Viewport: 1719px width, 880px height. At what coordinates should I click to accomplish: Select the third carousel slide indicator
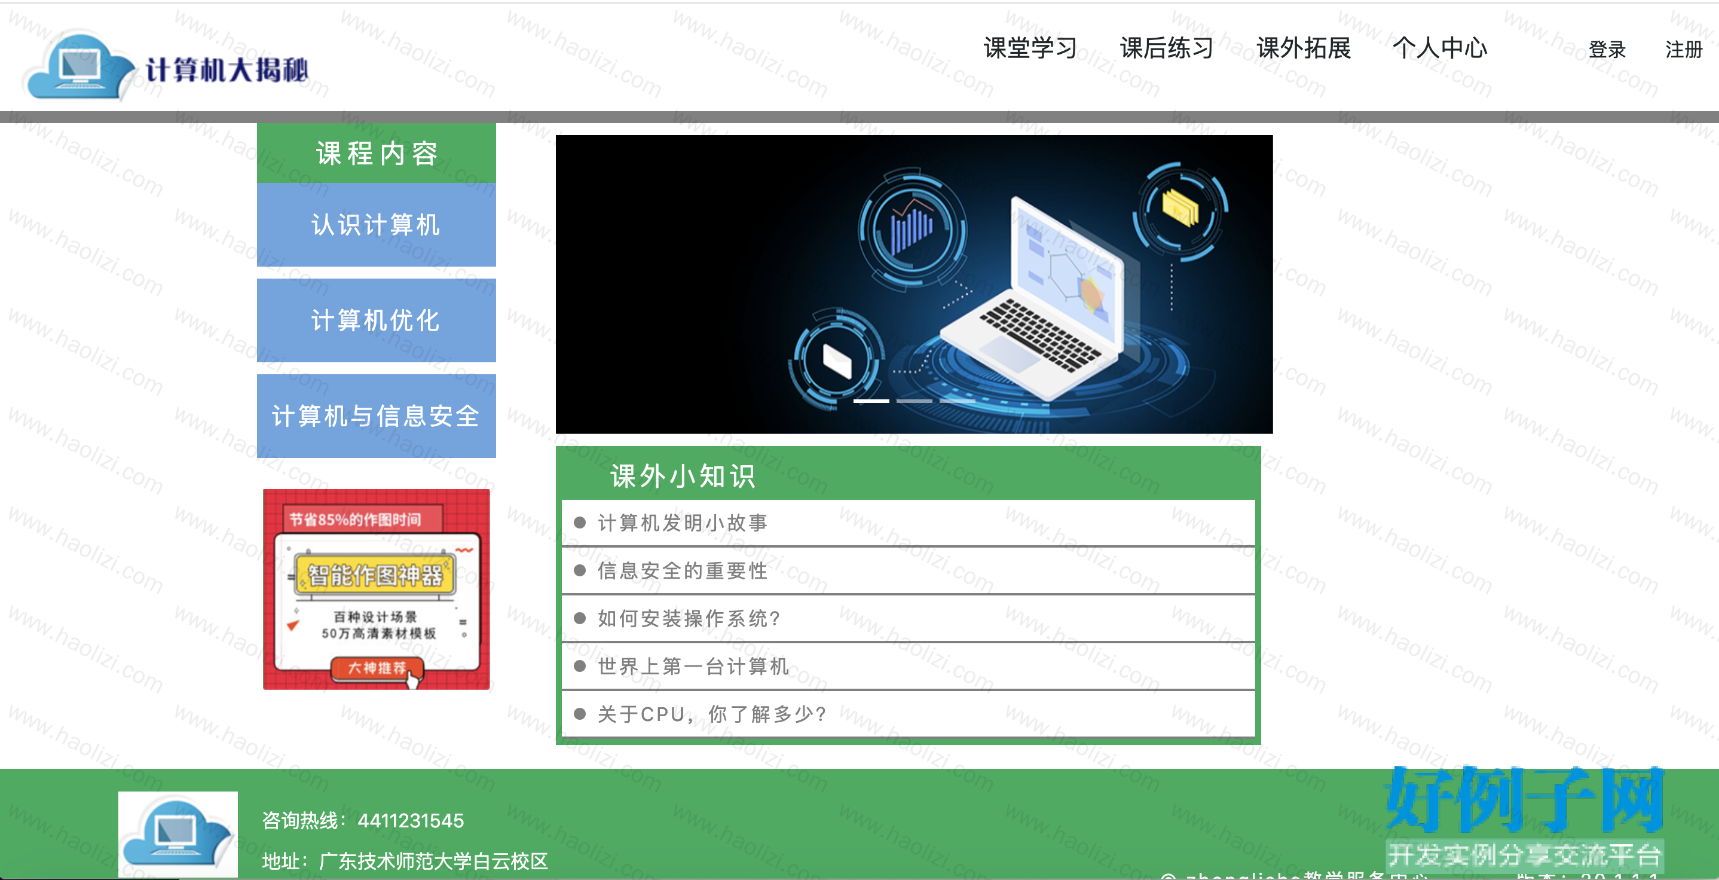point(958,401)
